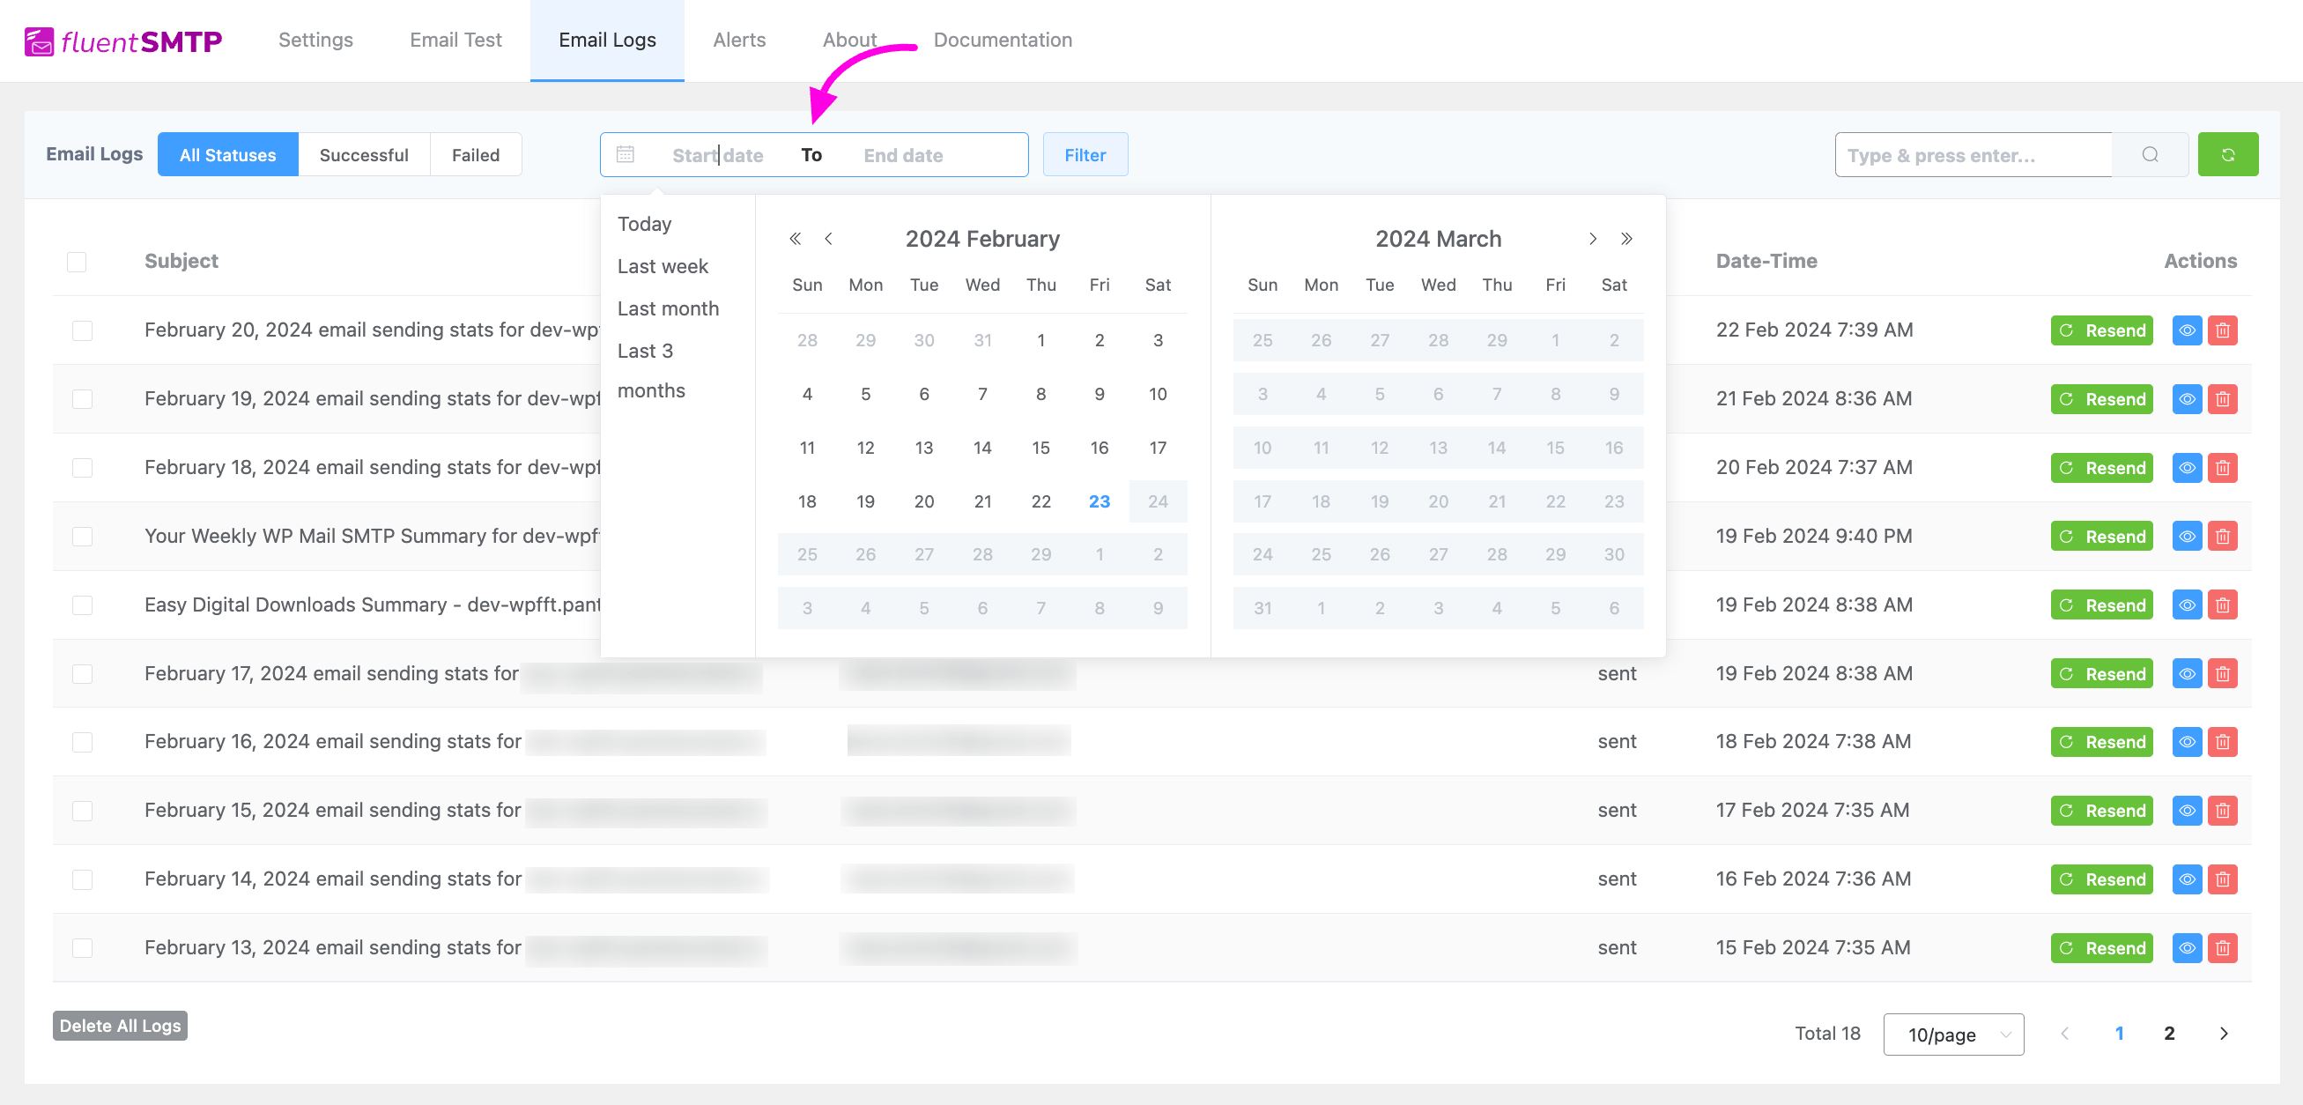
Task: Delete the February 17 stats log
Action: pos(2222,673)
